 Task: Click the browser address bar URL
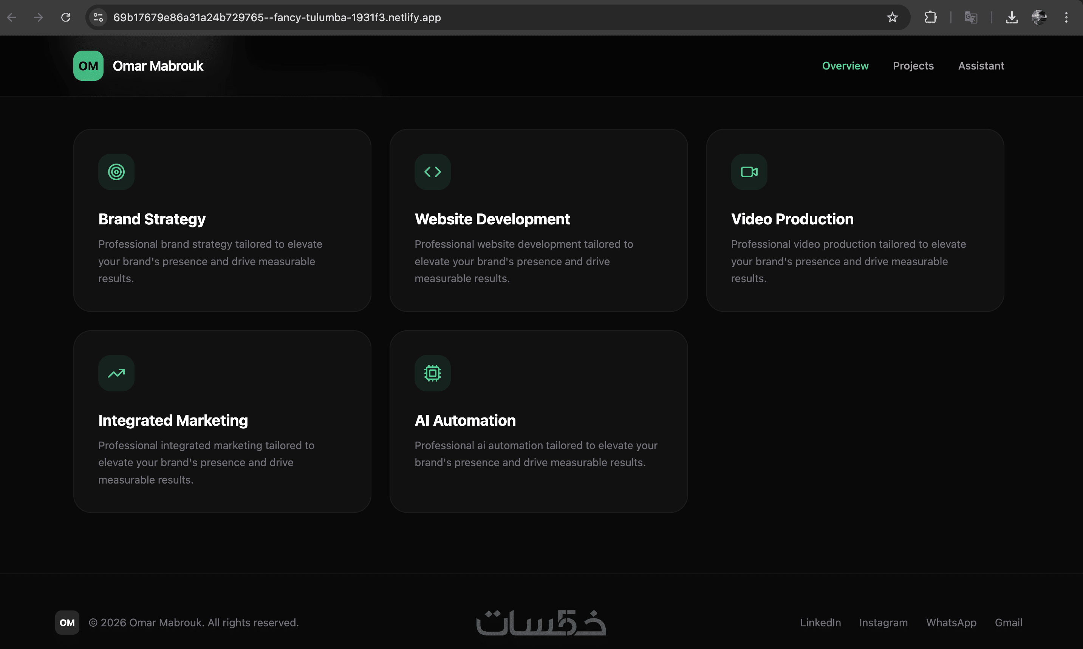[x=277, y=17]
